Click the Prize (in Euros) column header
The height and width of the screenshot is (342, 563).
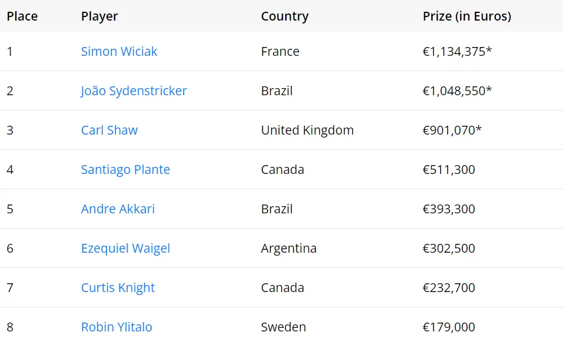pyautogui.click(x=467, y=16)
